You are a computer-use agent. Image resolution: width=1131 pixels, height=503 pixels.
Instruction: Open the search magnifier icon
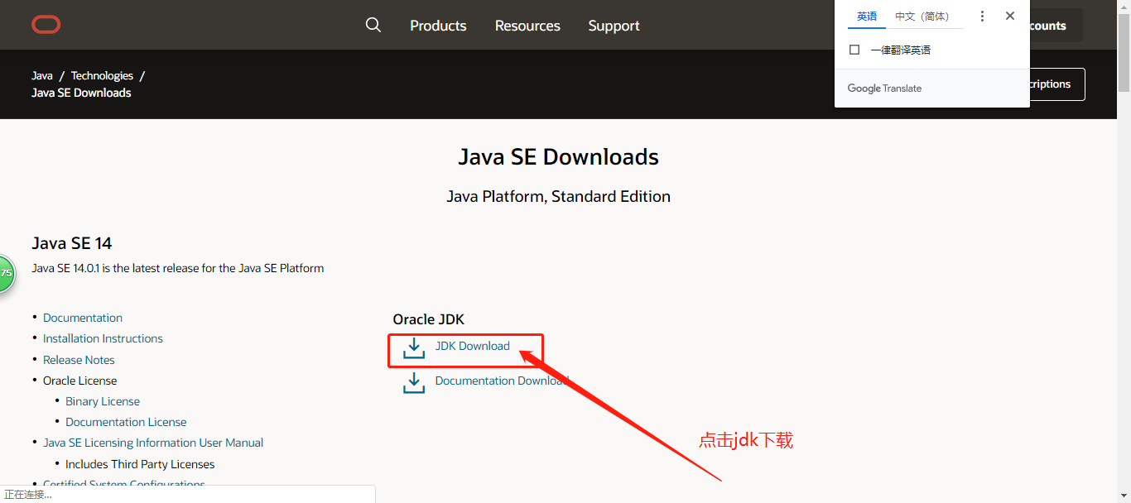(373, 25)
